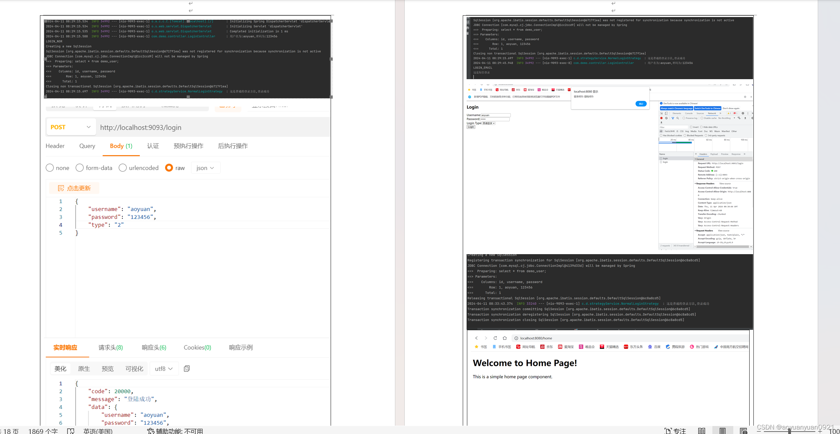840x434 pixels.
Task: Click the accessibility checker status icon
Action: 151,431
